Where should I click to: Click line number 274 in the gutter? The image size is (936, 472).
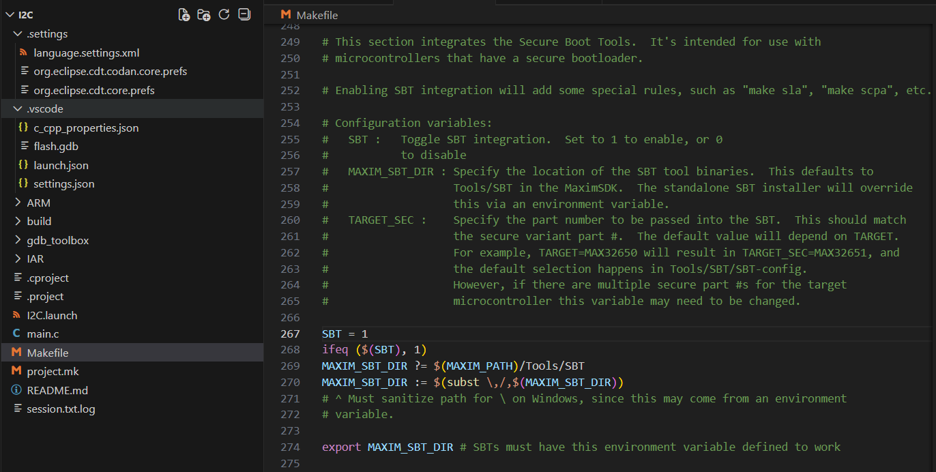click(290, 447)
